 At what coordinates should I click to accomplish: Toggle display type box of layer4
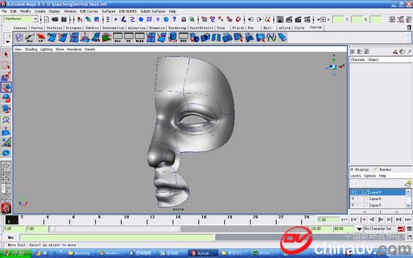[x=360, y=199]
